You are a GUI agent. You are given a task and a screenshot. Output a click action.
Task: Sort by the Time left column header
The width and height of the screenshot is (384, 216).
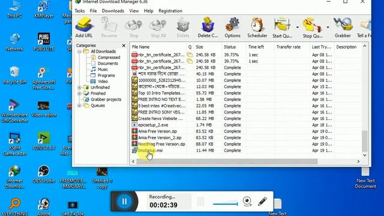pyautogui.click(x=260, y=47)
